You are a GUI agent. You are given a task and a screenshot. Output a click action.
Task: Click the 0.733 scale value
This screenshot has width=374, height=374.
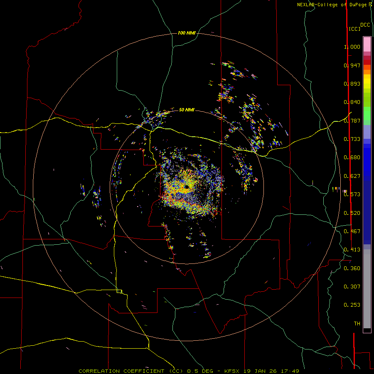pyautogui.click(x=352, y=139)
